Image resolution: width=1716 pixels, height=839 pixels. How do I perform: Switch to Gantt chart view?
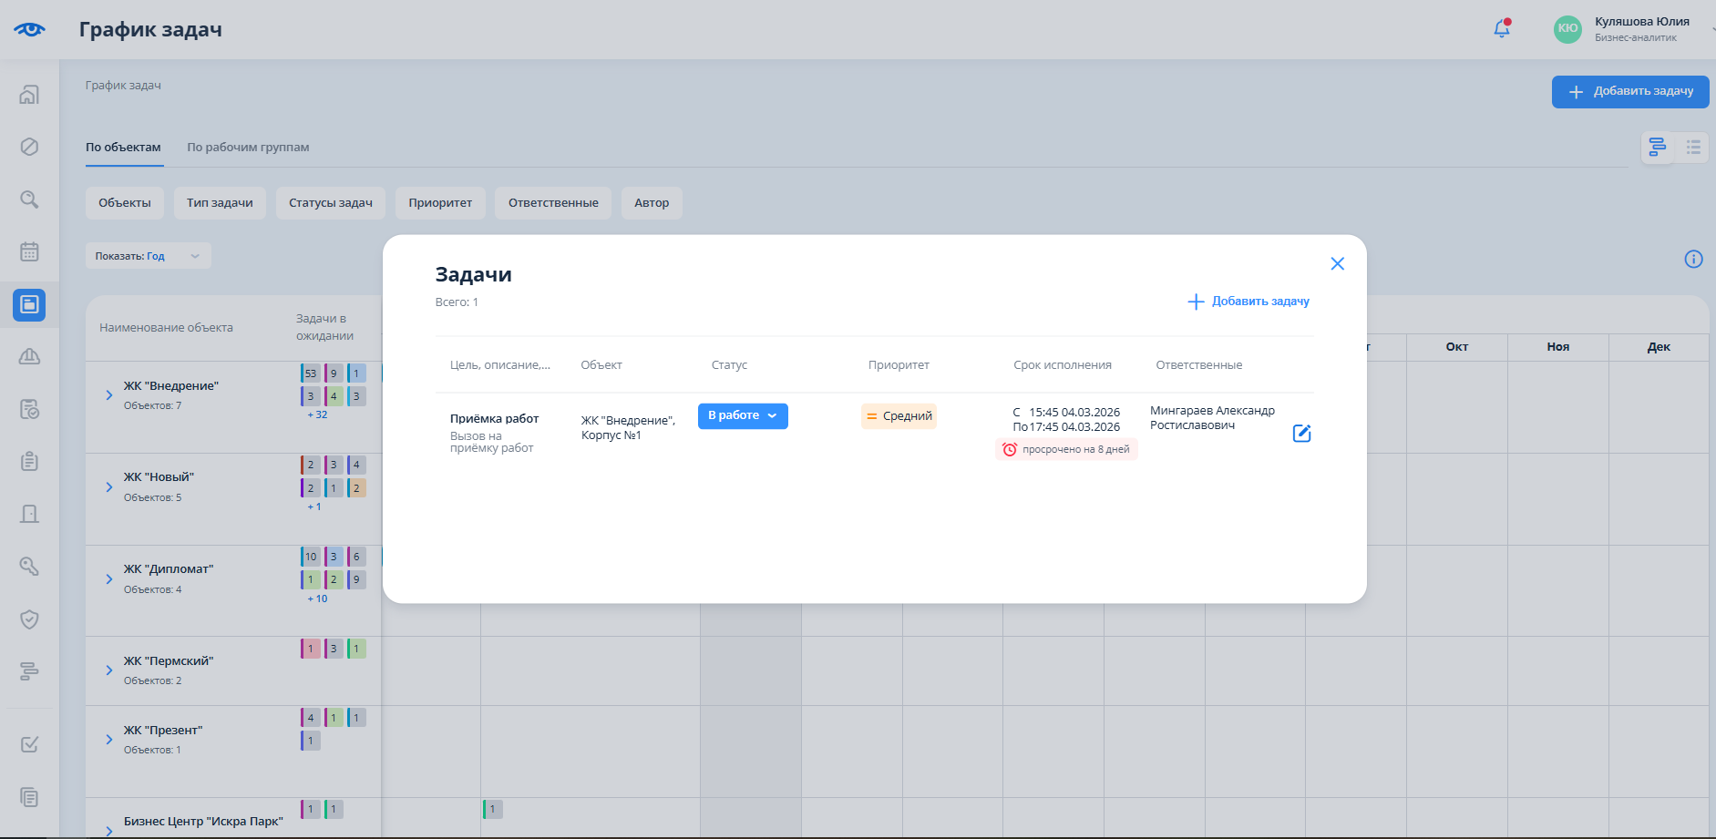[1658, 148]
